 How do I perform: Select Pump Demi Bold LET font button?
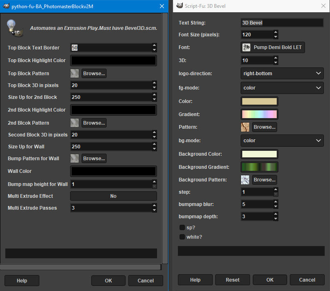(x=273, y=47)
